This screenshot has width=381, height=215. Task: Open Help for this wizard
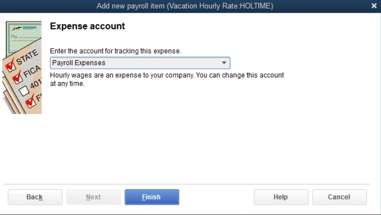(x=281, y=197)
